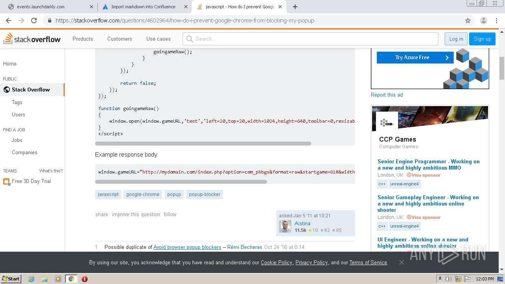Click the Windows Start button
This screenshot has height=284, width=505.
coord(11,279)
